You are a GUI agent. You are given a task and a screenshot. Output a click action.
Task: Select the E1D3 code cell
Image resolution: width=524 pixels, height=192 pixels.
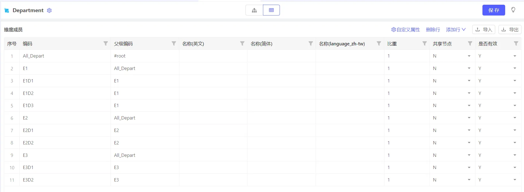tap(65, 105)
